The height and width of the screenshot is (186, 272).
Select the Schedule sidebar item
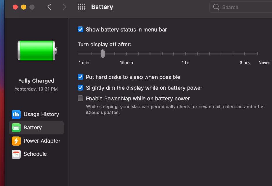(35, 154)
